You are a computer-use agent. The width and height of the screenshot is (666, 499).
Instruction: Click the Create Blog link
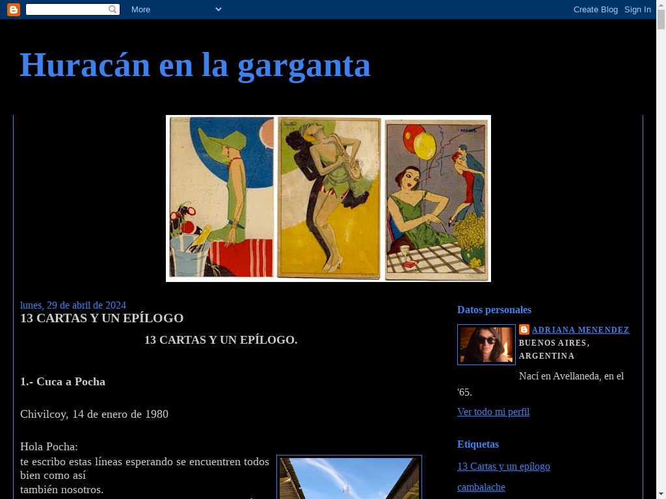(x=596, y=9)
